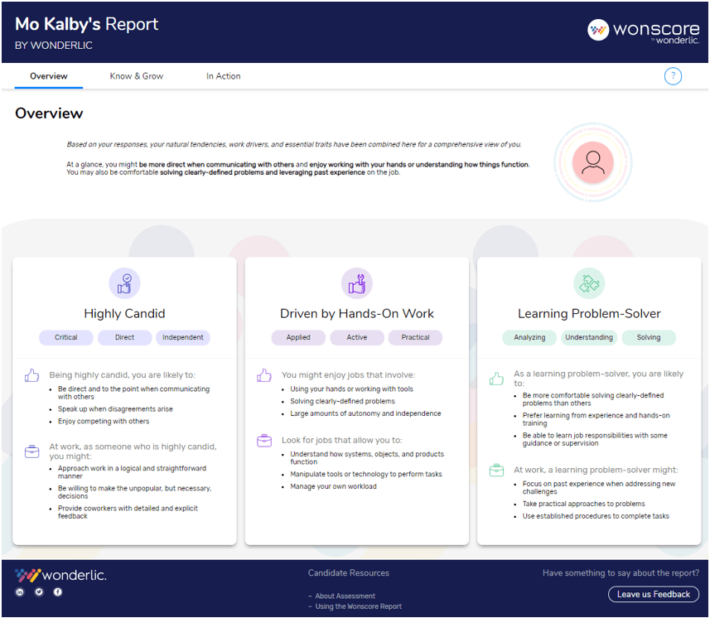Image resolution: width=710 pixels, height=618 pixels.
Task: Click 'Understand how systems, objects' bullet
Action: point(367,458)
